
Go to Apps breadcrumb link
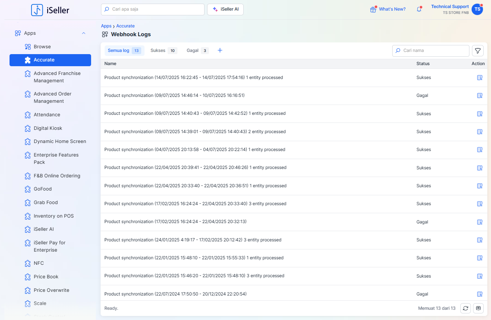point(106,26)
